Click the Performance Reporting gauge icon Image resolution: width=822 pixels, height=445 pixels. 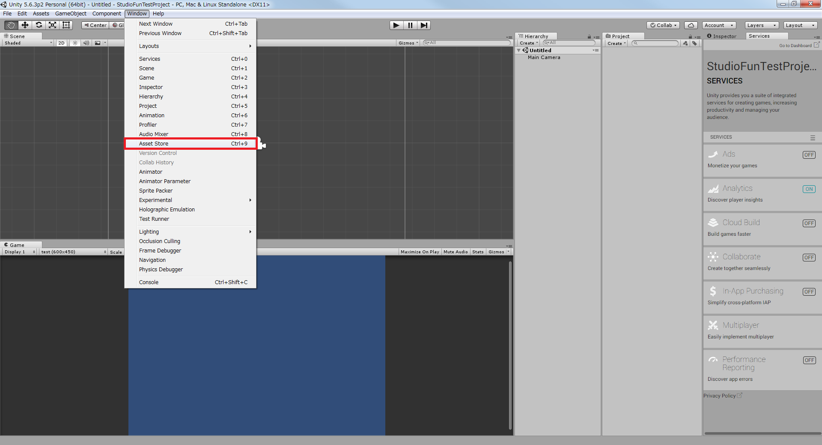click(713, 359)
